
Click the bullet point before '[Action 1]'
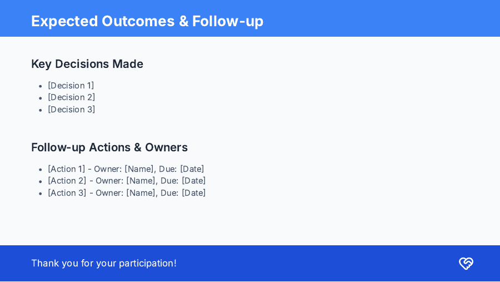click(x=41, y=170)
